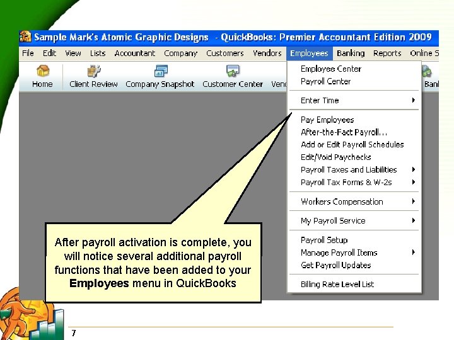454x340 pixels.
Task: Open the Lists menu
Action: point(98,53)
